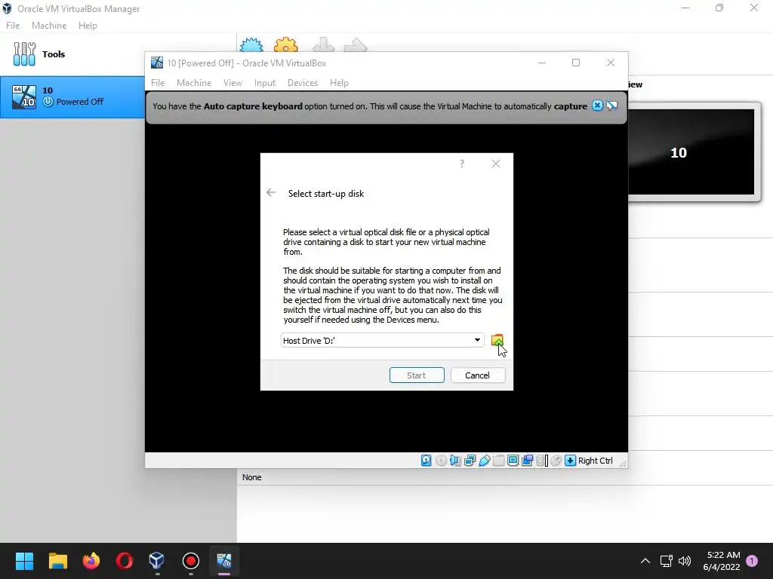Click the Right Ctrl host key label
The width and height of the screenshot is (773, 579).
[x=595, y=461]
